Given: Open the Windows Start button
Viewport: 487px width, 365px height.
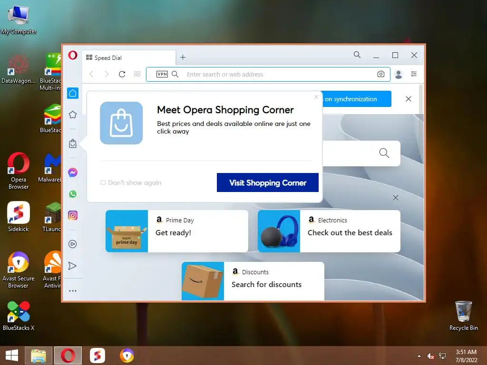Looking at the screenshot, I should [12, 355].
